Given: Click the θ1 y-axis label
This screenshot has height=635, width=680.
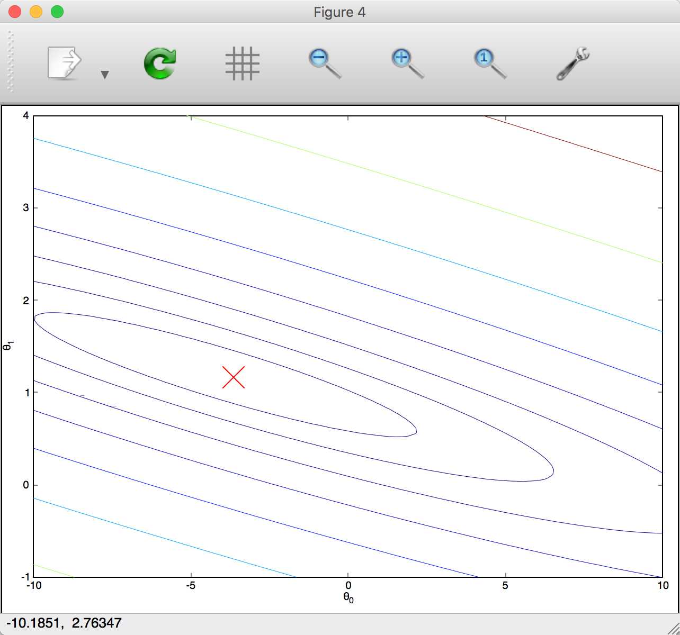Looking at the screenshot, I should tap(8, 346).
